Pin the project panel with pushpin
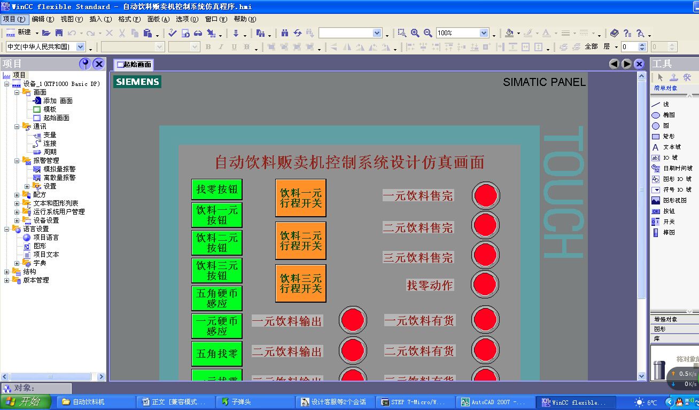This screenshot has height=410, width=699. tap(84, 64)
